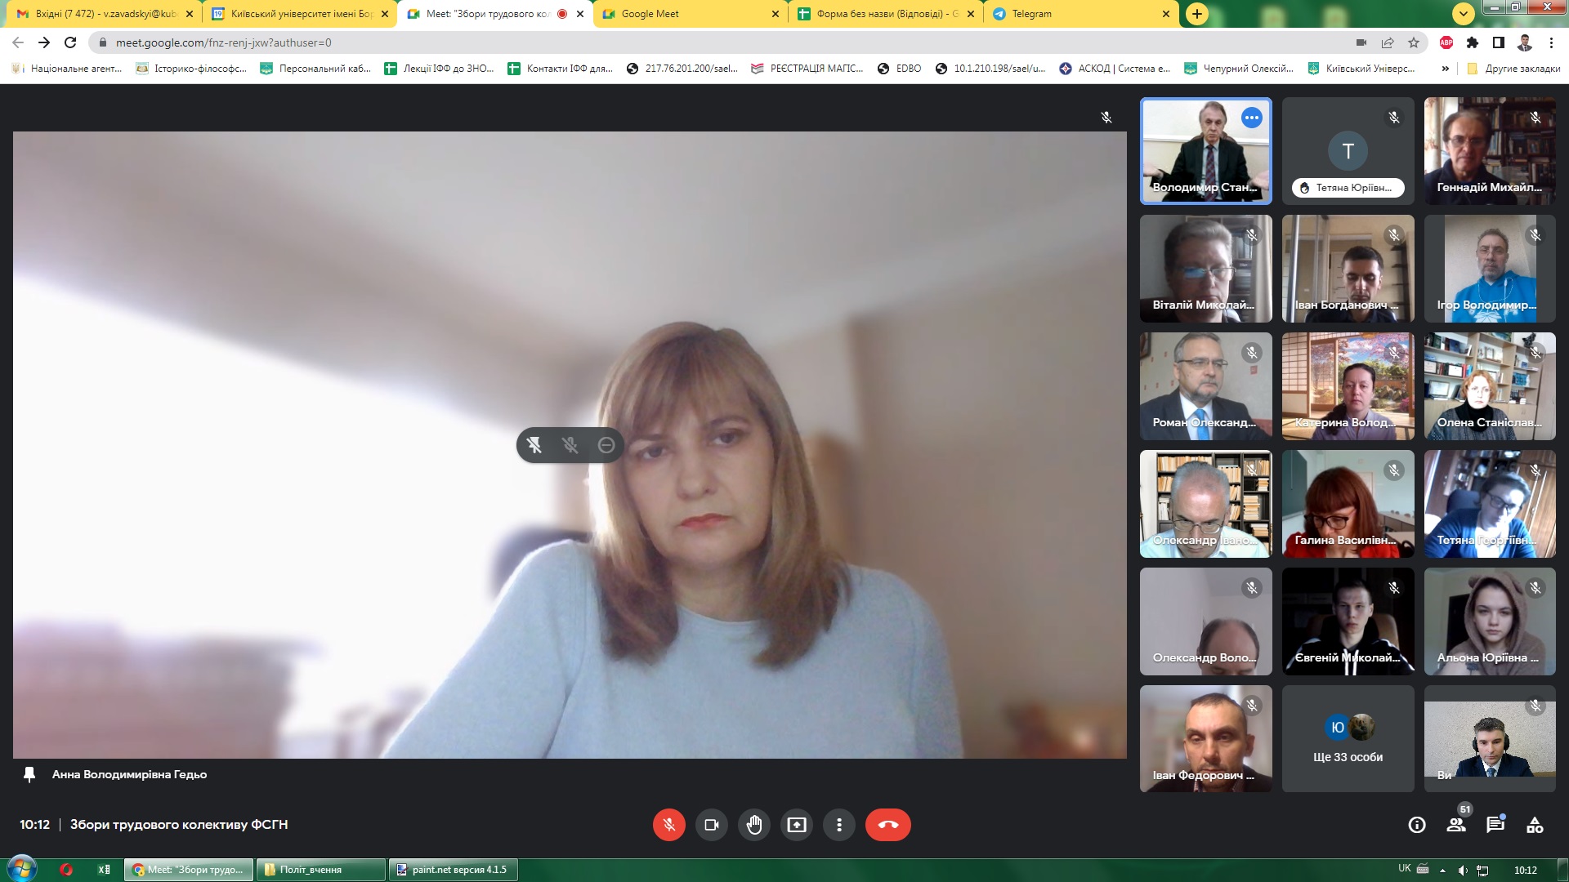The image size is (1569, 882).
Task: Unpin Анна Володимирівна Гедьо video
Action: [x=534, y=445]
